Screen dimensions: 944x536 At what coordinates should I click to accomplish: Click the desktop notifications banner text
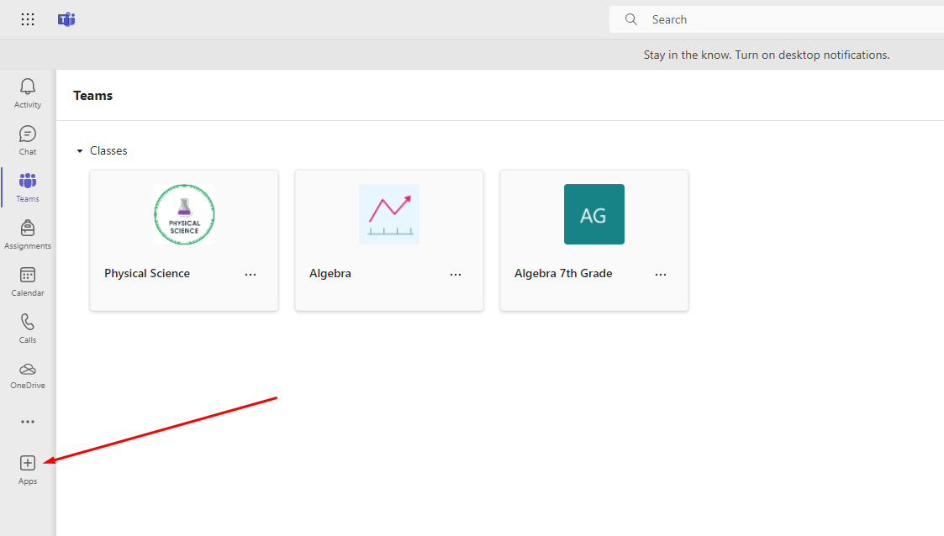tap(767, 55)
